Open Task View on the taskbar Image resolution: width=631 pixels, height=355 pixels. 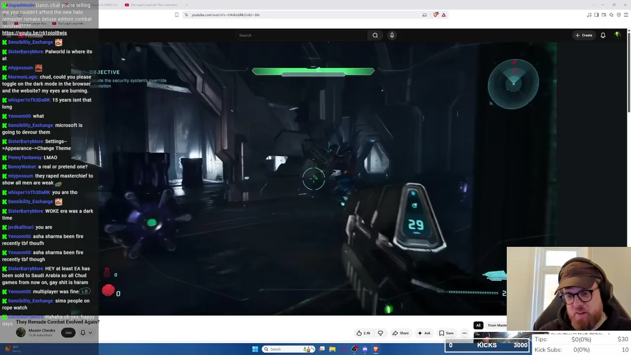pyautogui.click(x=322, y=349)
